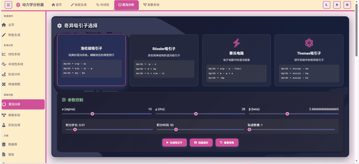Open 实际应用 sidebar entry
Screen dimensions: 359x164
tap(23, 125)
